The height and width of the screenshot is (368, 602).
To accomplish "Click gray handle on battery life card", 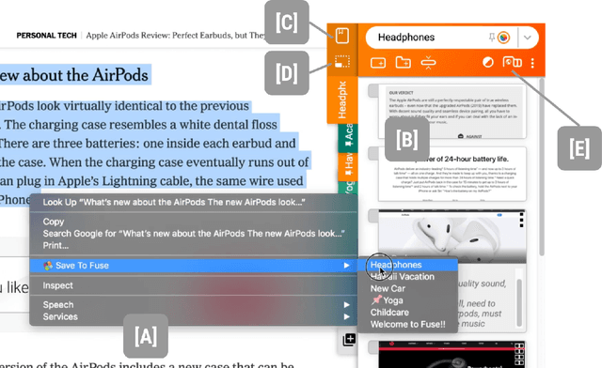I will (x=372, y=153).
